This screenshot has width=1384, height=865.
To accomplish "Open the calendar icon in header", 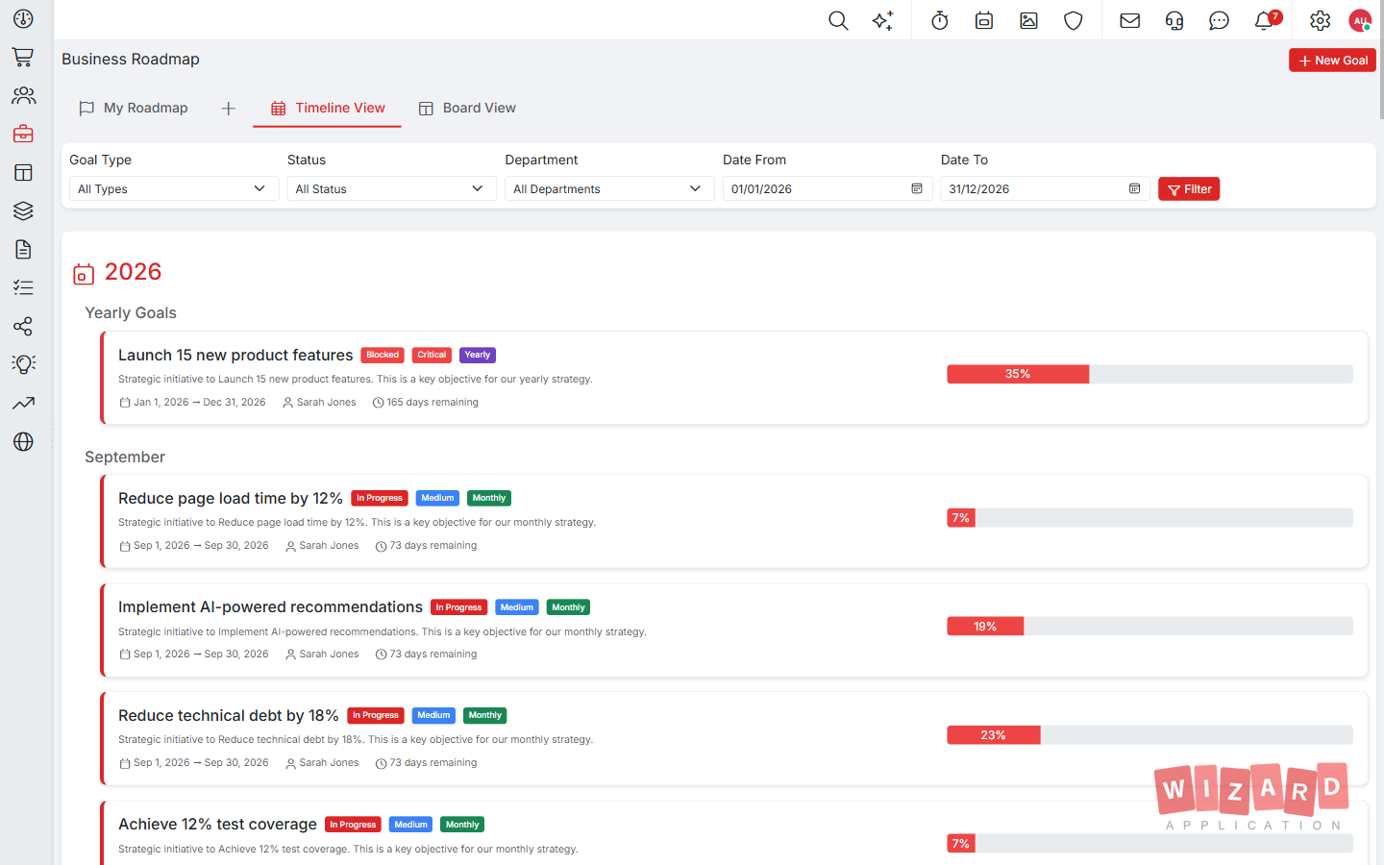I will tap(984, 20).
